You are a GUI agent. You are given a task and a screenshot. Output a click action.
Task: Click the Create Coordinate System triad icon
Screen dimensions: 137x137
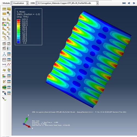(x=4, y=54)
